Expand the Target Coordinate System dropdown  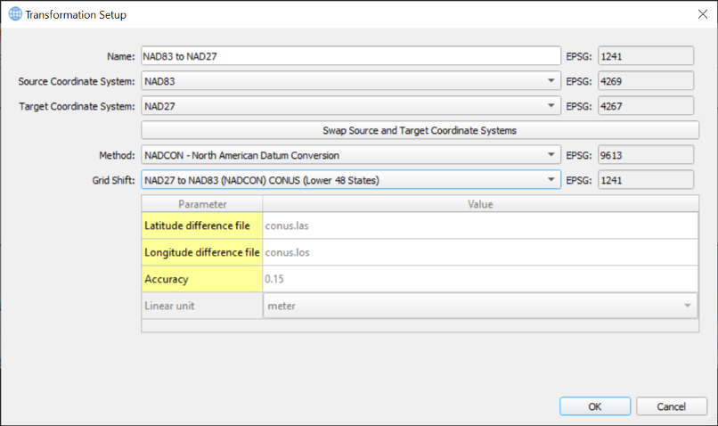tap(350, 106)
